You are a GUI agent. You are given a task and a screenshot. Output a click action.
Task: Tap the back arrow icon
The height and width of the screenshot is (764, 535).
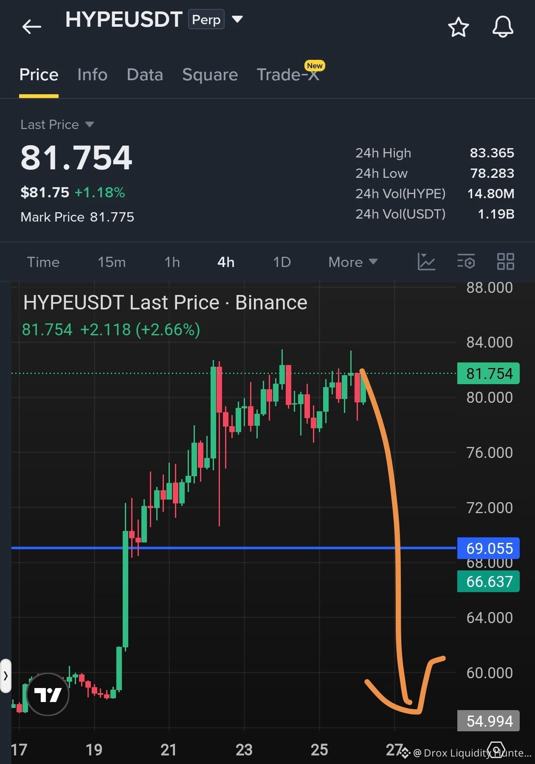[x=31, y=27]
